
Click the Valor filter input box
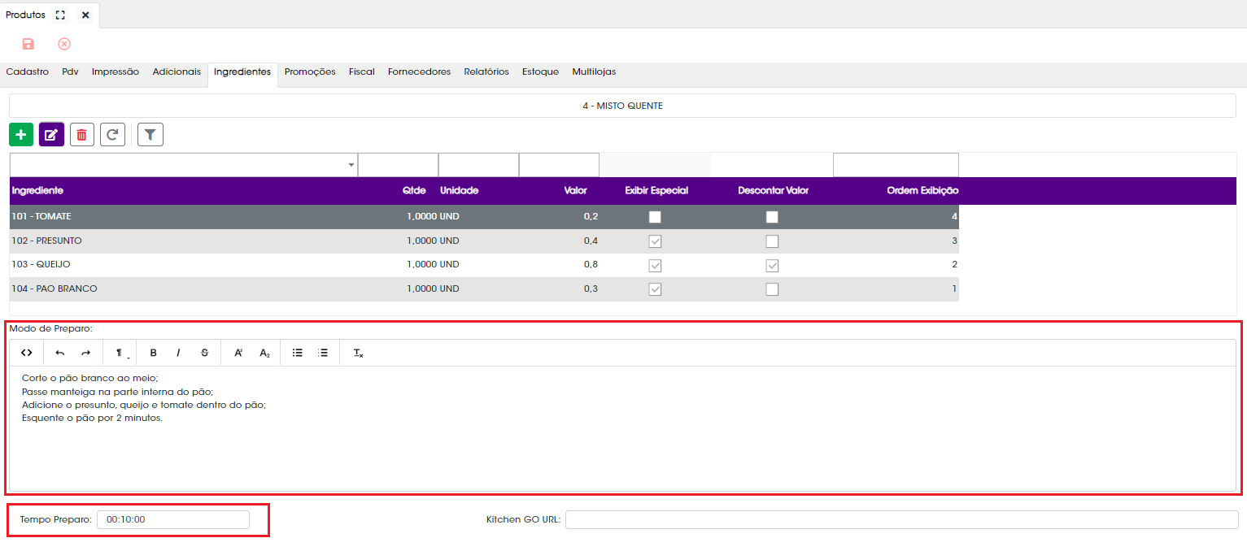(x=559, y=165)
